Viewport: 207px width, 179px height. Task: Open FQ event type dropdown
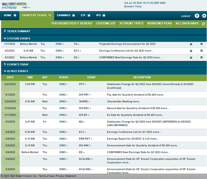[77, 44]
